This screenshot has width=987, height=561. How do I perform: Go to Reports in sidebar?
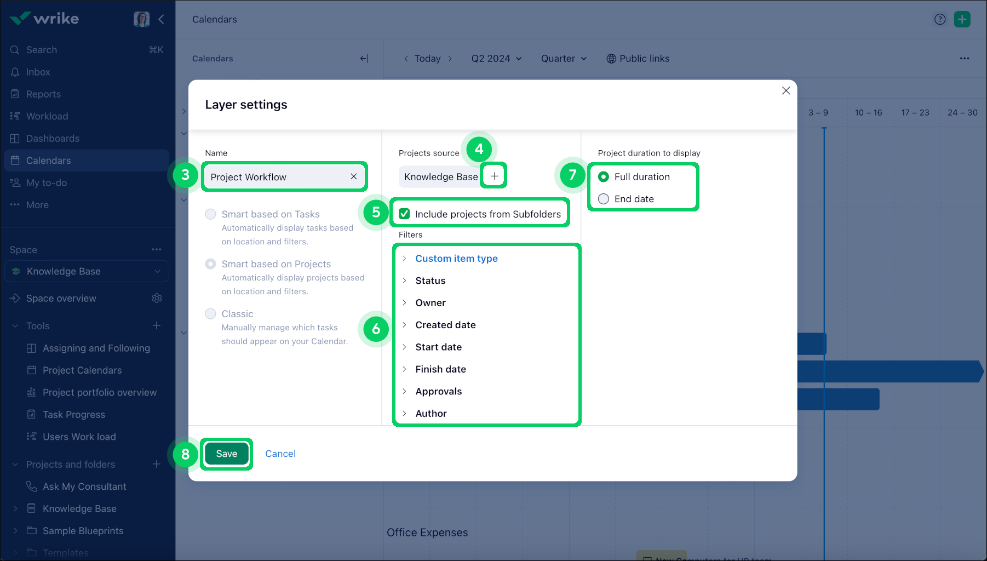click(43, 94)
